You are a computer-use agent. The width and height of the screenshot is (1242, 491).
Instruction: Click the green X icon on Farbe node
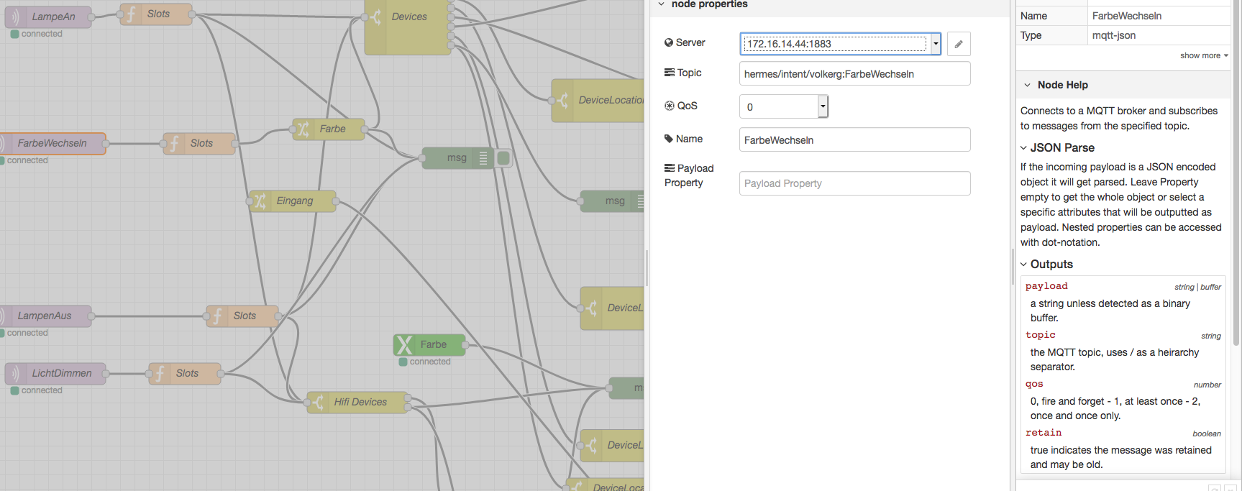point(404,344)
